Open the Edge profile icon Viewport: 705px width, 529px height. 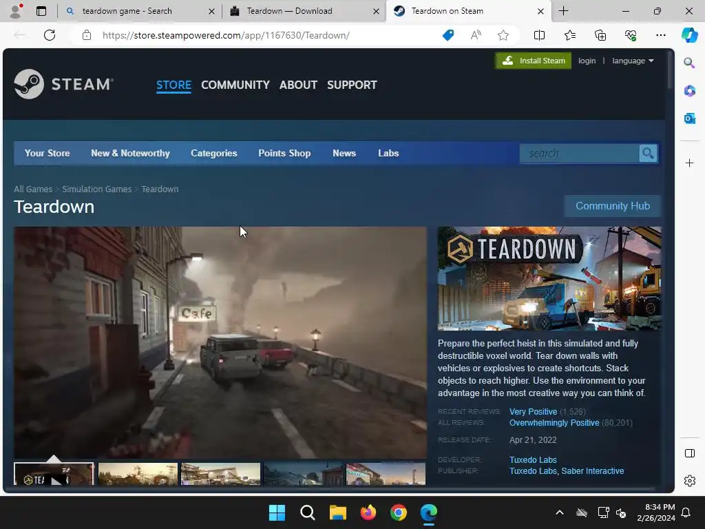17,11
